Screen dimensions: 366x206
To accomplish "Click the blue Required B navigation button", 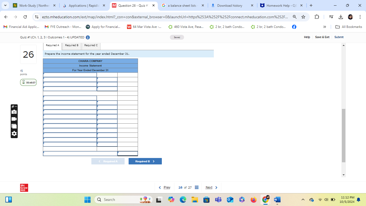I will point(145,161).
